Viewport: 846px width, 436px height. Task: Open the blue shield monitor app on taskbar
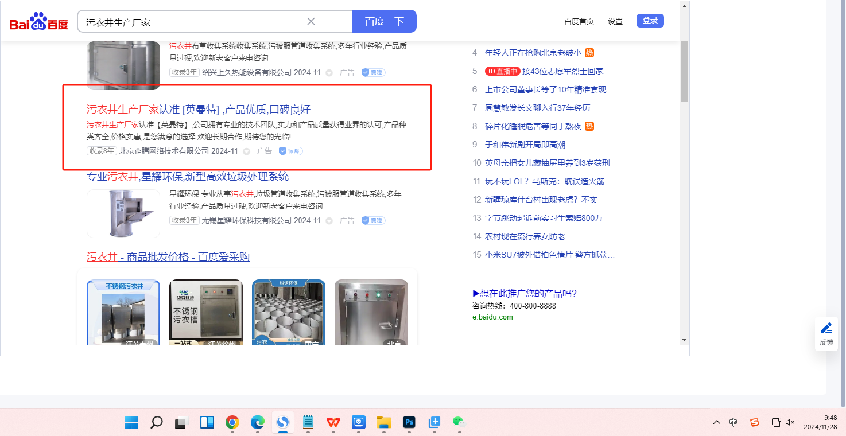359,423
